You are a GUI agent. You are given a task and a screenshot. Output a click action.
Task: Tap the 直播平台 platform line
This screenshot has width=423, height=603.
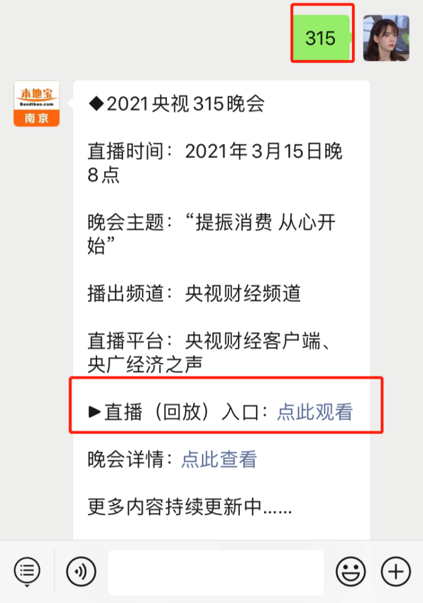210,353
